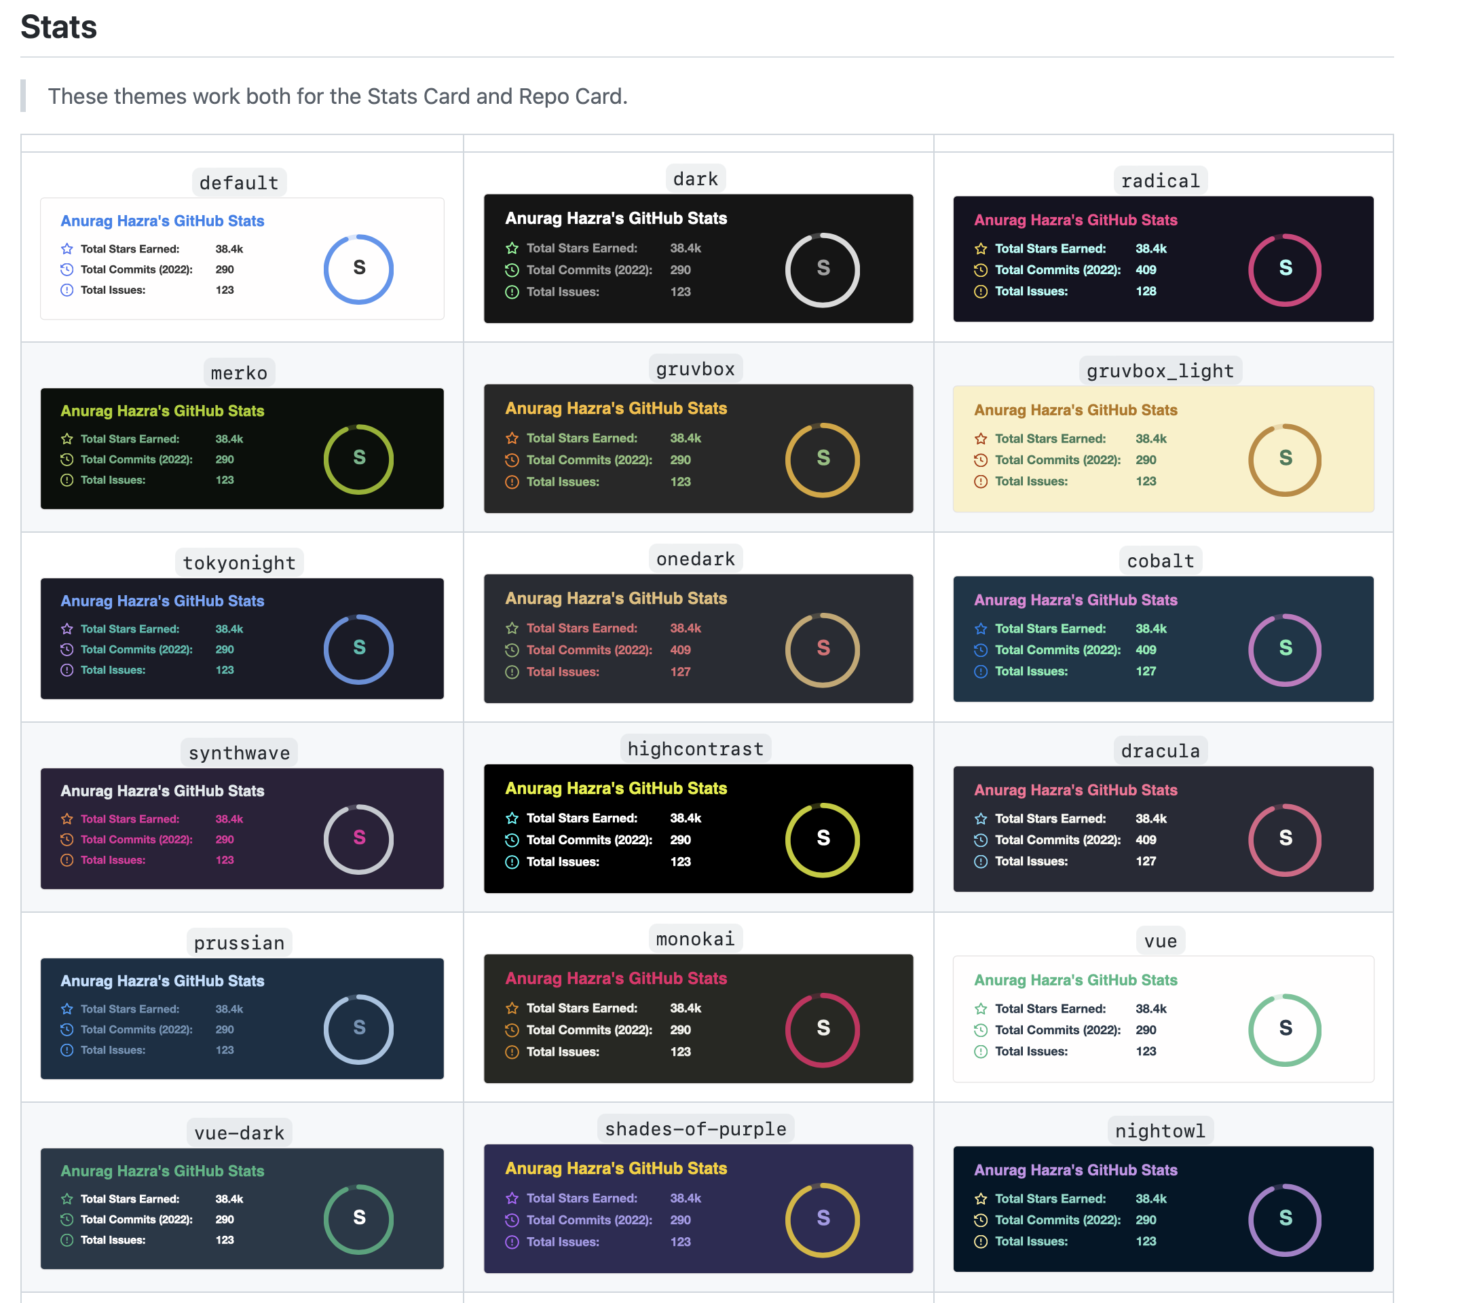Click the star icon in cobalt card
Viewport: 1462px width, 1303px height.
pos(981,628)
